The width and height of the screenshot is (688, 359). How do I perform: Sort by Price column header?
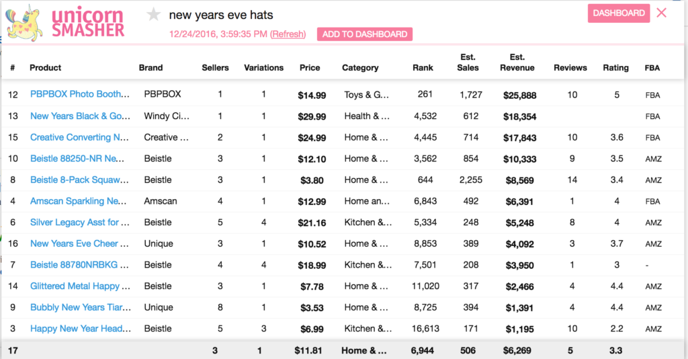[310, 68]
